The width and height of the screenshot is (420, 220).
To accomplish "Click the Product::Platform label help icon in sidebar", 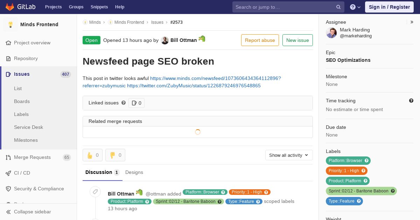I will click(x=365, y=181).
